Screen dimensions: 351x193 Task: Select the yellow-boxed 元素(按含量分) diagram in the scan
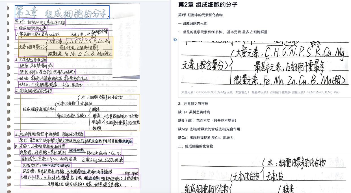click(x=66, y=47)
